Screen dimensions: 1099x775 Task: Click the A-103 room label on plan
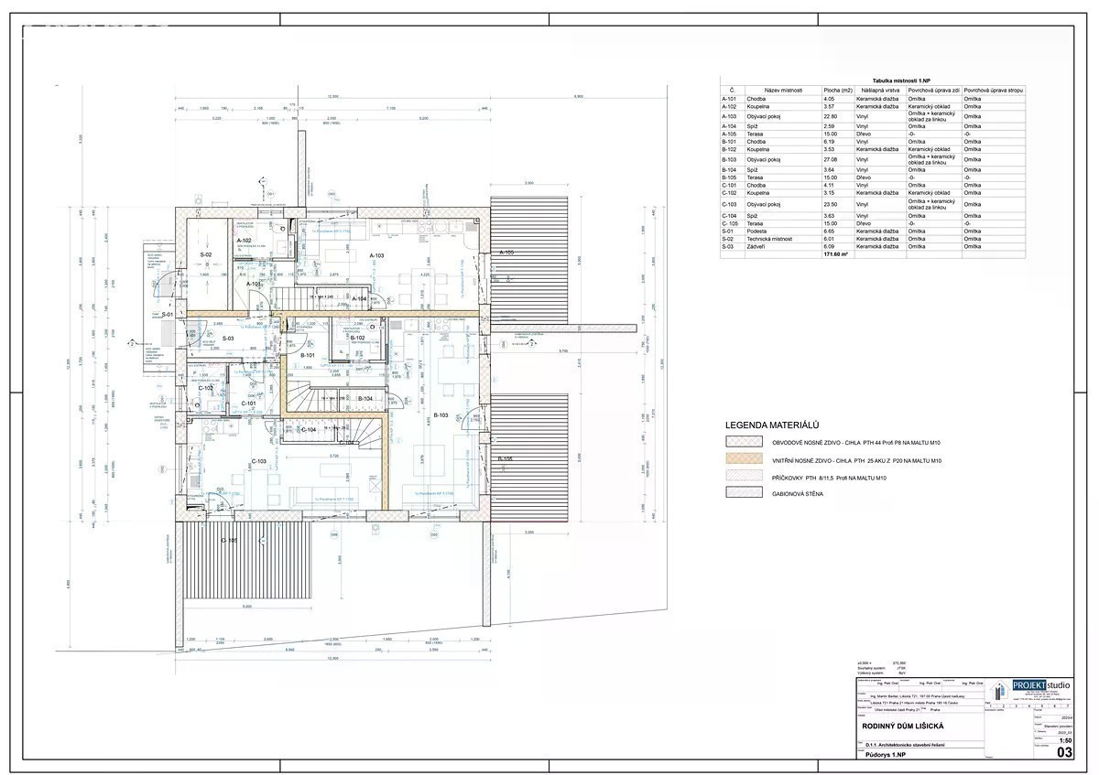tap(376, 255)
